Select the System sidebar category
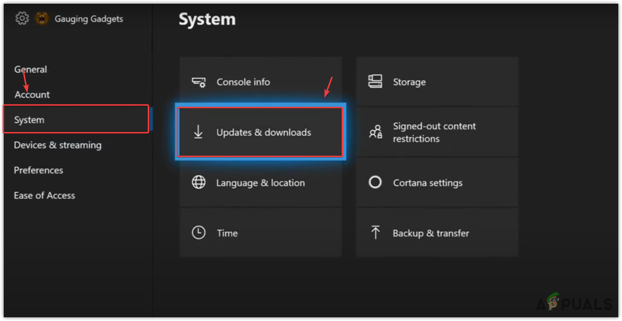This screenshot has height=321, width=622. click(29, 120)
